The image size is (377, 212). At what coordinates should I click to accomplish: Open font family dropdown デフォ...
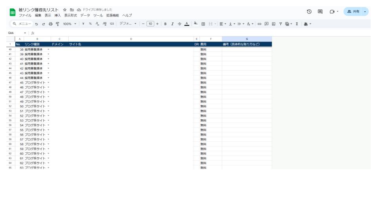128,24
